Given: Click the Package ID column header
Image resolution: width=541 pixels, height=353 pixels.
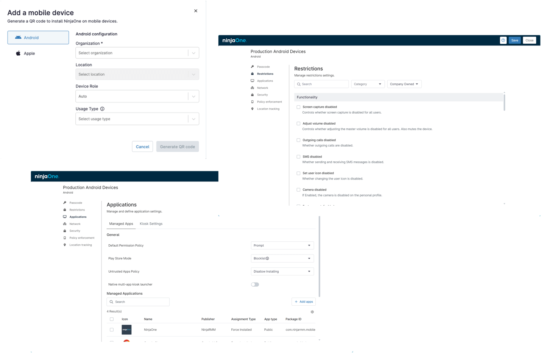Looking at the screenshot, I should tap(293, 319).
